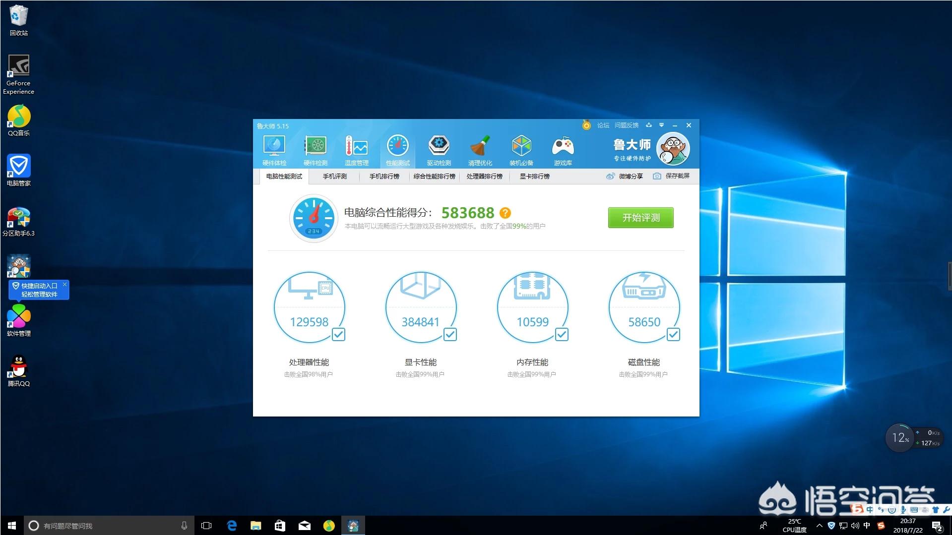Open the 问题反馈 feedback link
952x535 pixels.
627,125
